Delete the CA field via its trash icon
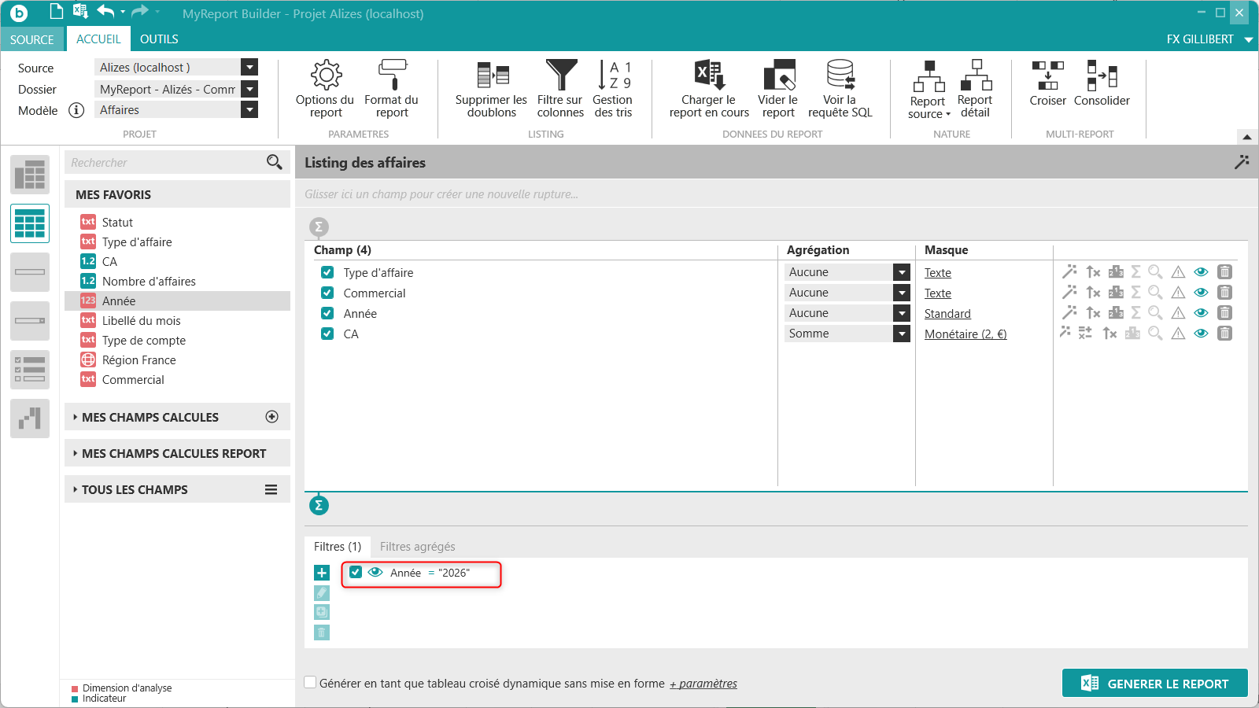This screenshot has height=708, width=1259. coord(1224,334)
